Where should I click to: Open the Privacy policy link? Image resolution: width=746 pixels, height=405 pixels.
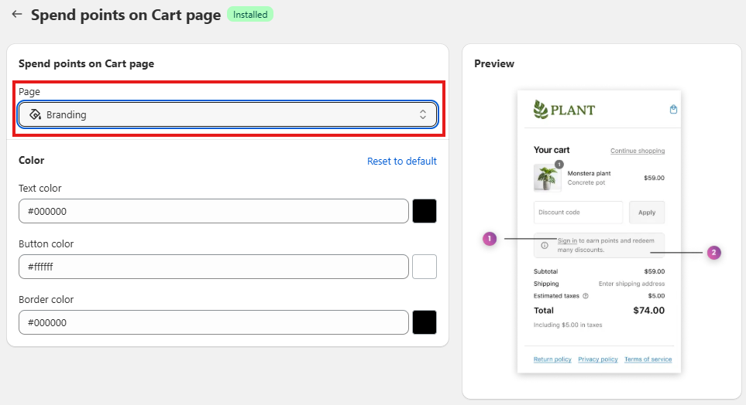pyautogui.click(x=598, y=359)
